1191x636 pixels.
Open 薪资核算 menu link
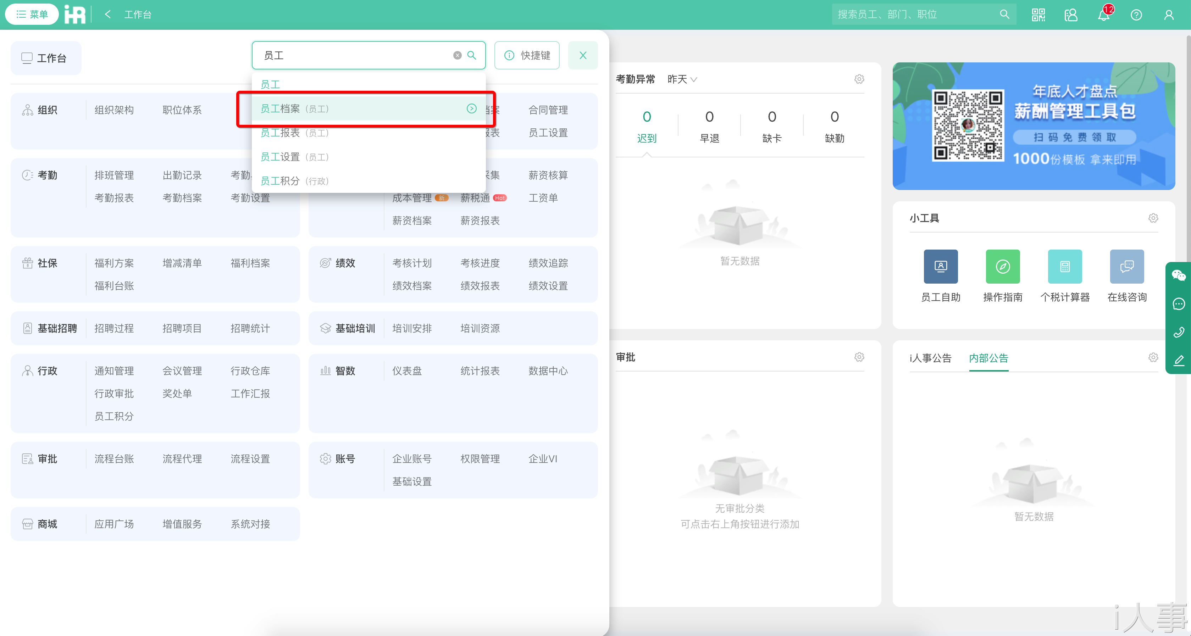tap(548, 175)
